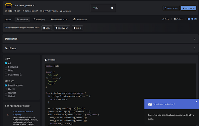This screenshot has width=199, height=126.
Task: Select the All view radio button
Action: (x=6, y=63)
